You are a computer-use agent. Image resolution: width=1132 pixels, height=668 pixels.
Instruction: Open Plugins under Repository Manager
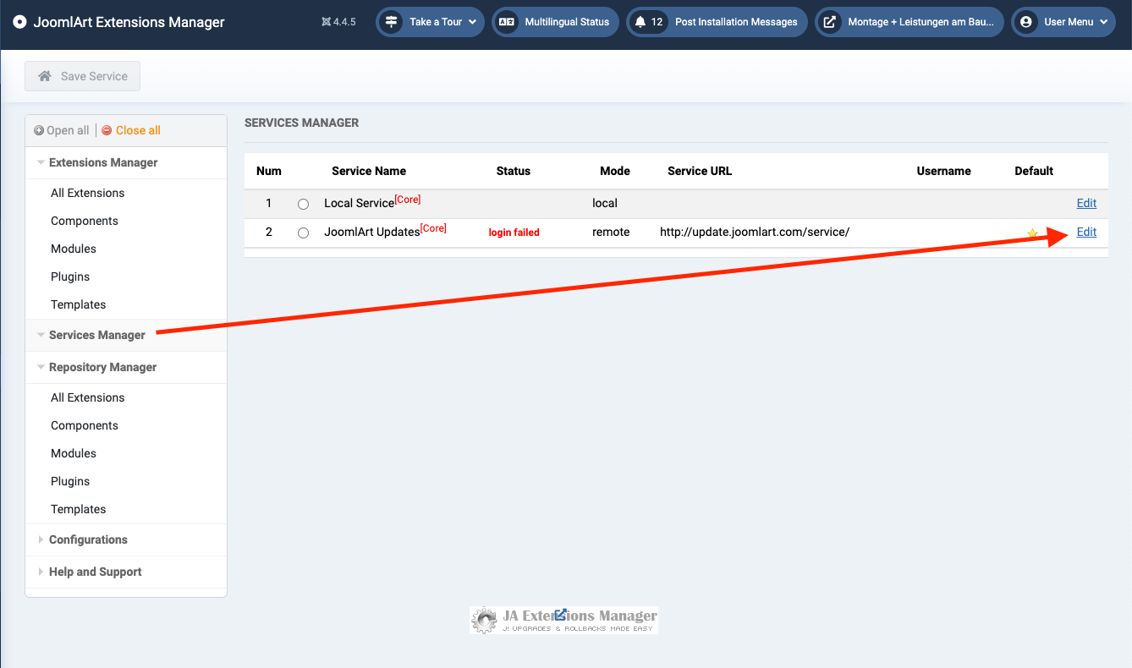[70, 481]
